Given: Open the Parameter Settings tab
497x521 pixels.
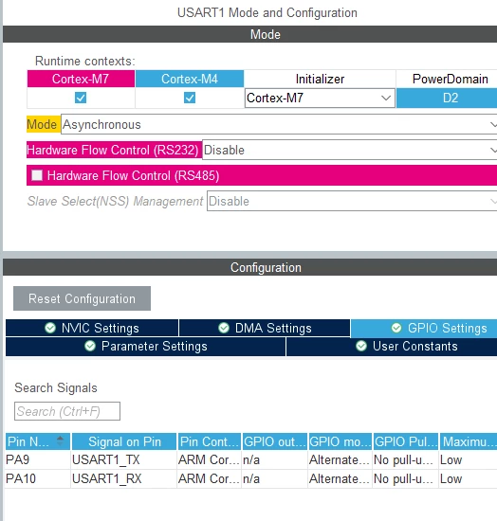Looking at the screenshot, I should tap(146, 347).
